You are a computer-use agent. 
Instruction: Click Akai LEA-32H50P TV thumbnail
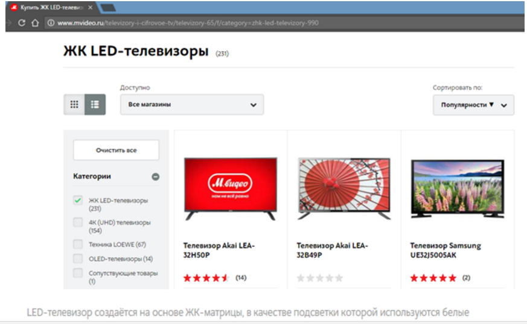231,188
